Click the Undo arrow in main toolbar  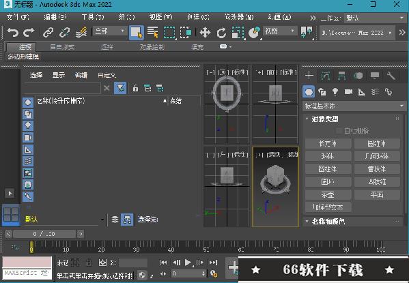[x=12, y=33]
